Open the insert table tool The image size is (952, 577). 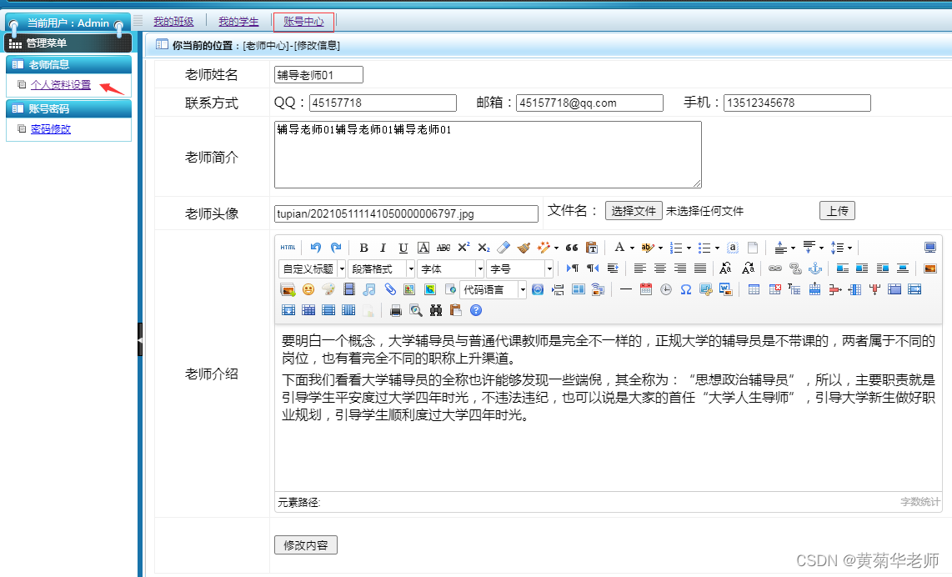[x=754, y=290]
